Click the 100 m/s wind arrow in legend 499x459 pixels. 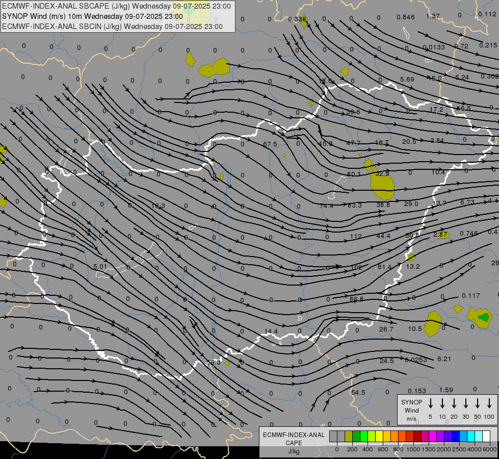[x=489, y=403]
